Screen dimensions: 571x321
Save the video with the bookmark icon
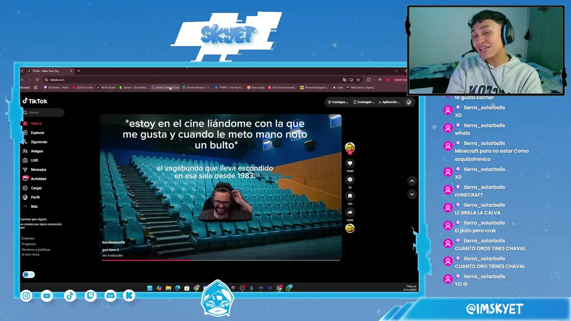point(350,196)
